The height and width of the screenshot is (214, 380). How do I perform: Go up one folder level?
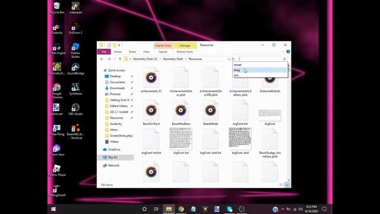pos(120,59)
